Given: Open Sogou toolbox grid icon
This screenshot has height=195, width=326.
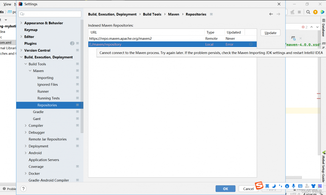Looking at the screenshot, I should coord(320,186).
